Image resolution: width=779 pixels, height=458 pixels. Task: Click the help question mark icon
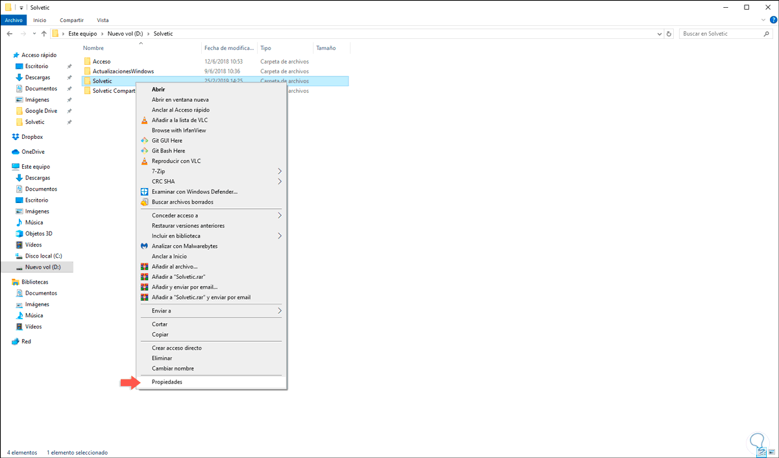tap(773, 20)
